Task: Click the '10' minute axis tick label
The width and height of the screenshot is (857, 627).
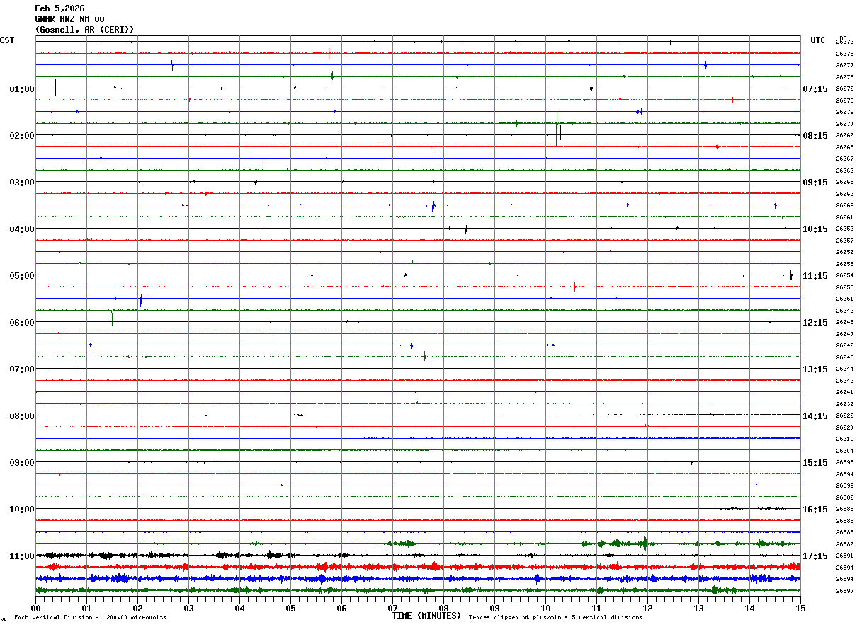Action: click(545, 608)
